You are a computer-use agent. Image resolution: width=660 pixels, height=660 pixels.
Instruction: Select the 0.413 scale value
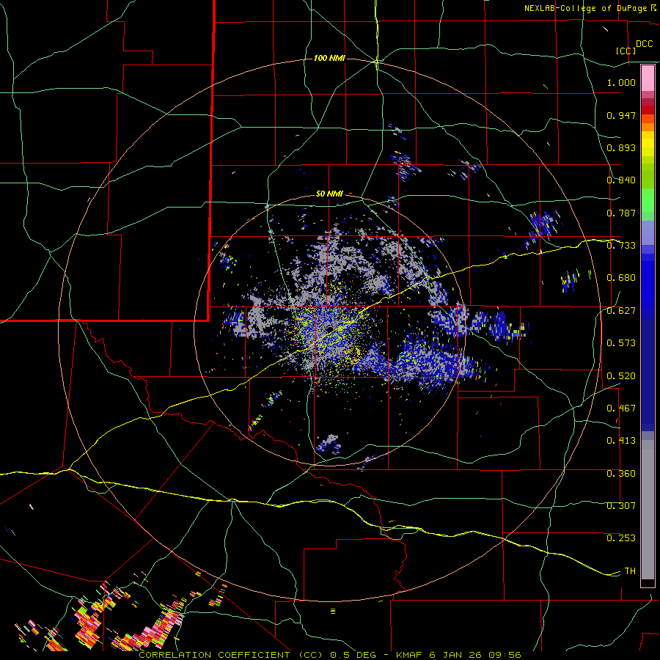pyautogui.click(x=621, y=441)
